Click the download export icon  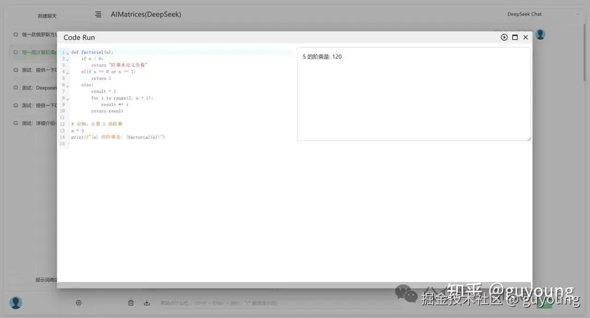[147, 303]
